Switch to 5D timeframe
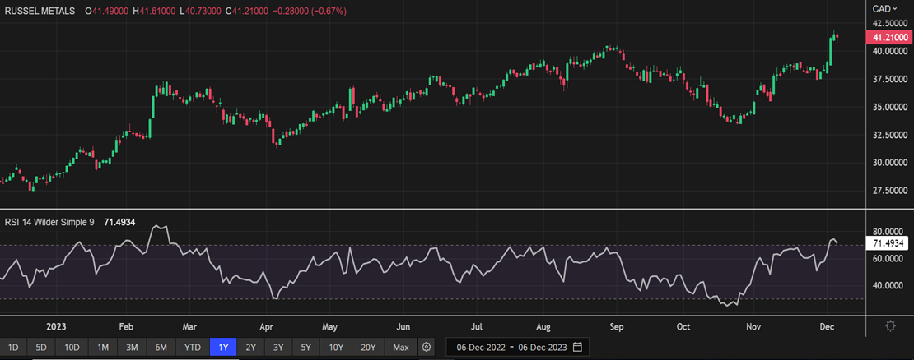Screen dimensions: 914x360 tap(42, 347)
